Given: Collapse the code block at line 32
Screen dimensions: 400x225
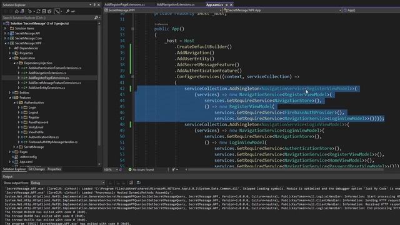Looking at the screenshot, I should coord(132,29).
